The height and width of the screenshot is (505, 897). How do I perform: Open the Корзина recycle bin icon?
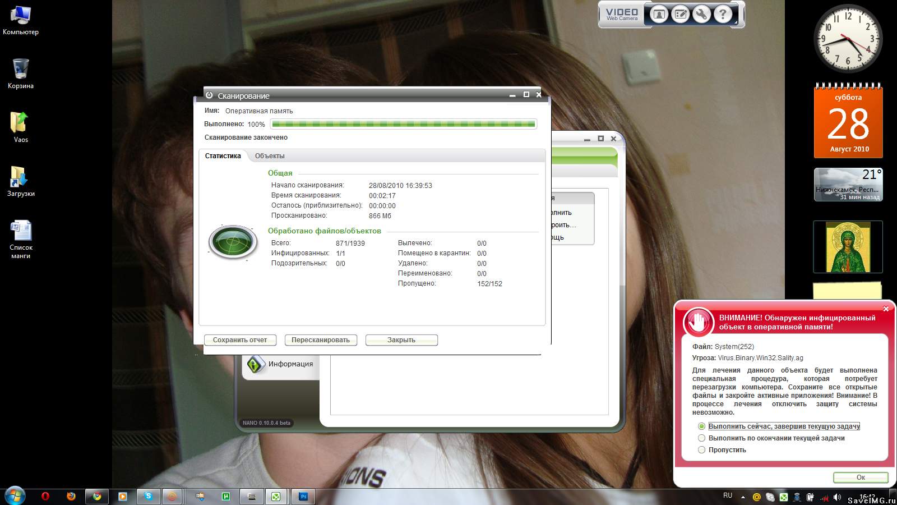pos(21,74)
